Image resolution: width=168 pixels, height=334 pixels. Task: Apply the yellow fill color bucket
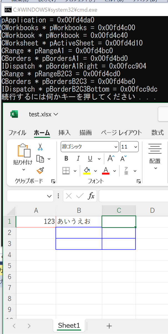pyautogui.click(x=87, y=171)
